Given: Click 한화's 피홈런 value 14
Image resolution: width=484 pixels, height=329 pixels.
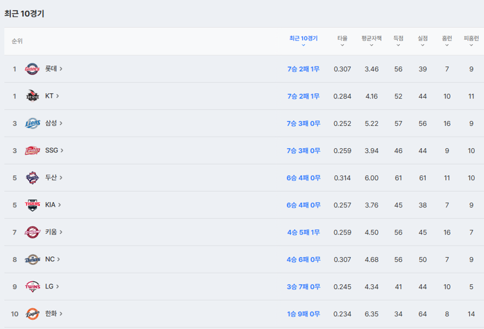Looking at the screenshot, I should click(x=471, y=314).
